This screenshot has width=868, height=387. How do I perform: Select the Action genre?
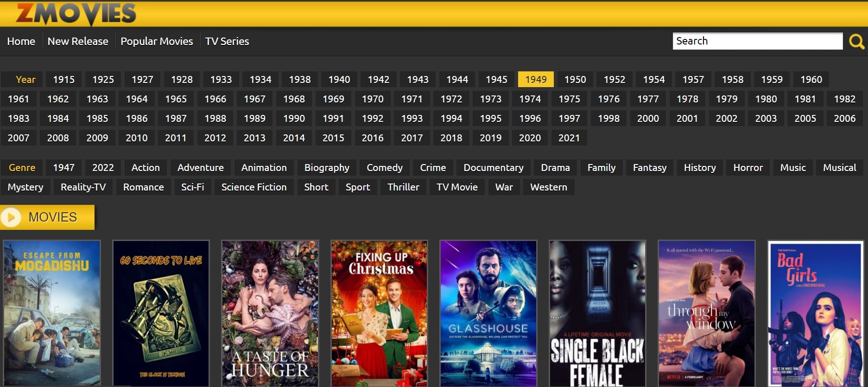[x=146, y=167]
